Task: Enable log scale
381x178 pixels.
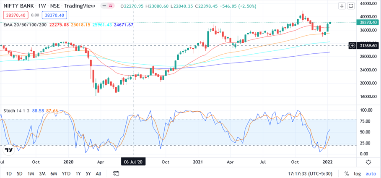Action: [x=357, y=173]
